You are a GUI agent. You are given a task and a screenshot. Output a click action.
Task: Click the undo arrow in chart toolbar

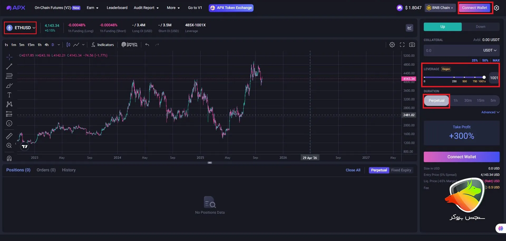tap(147, 45)
